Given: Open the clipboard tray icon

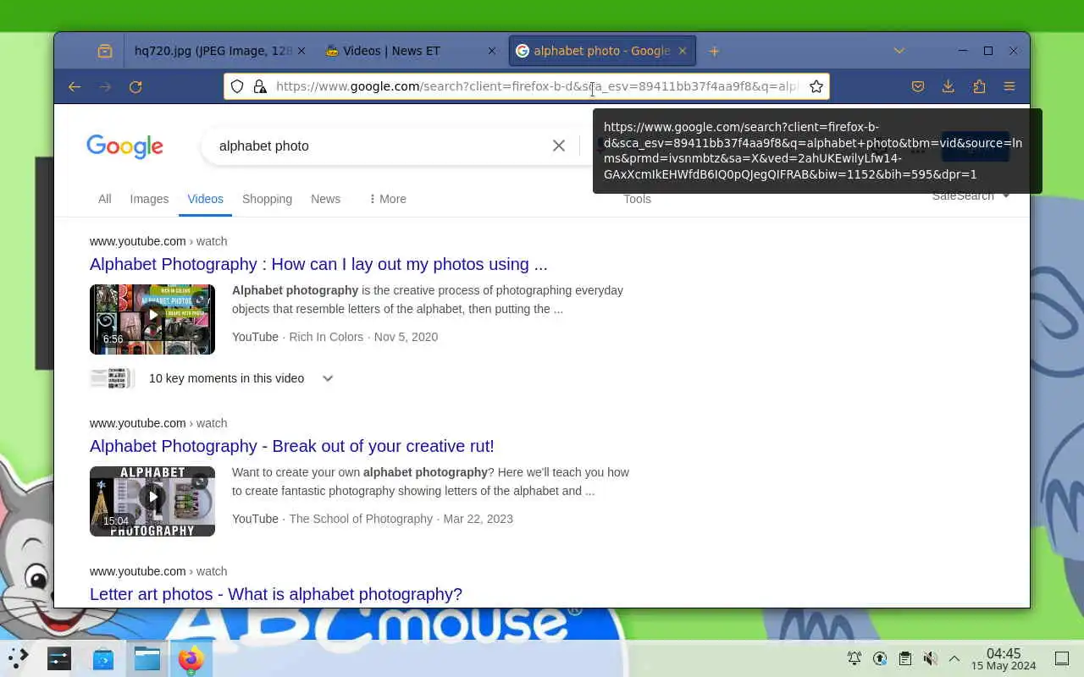Looking at the screenshot, I should 905,658.
